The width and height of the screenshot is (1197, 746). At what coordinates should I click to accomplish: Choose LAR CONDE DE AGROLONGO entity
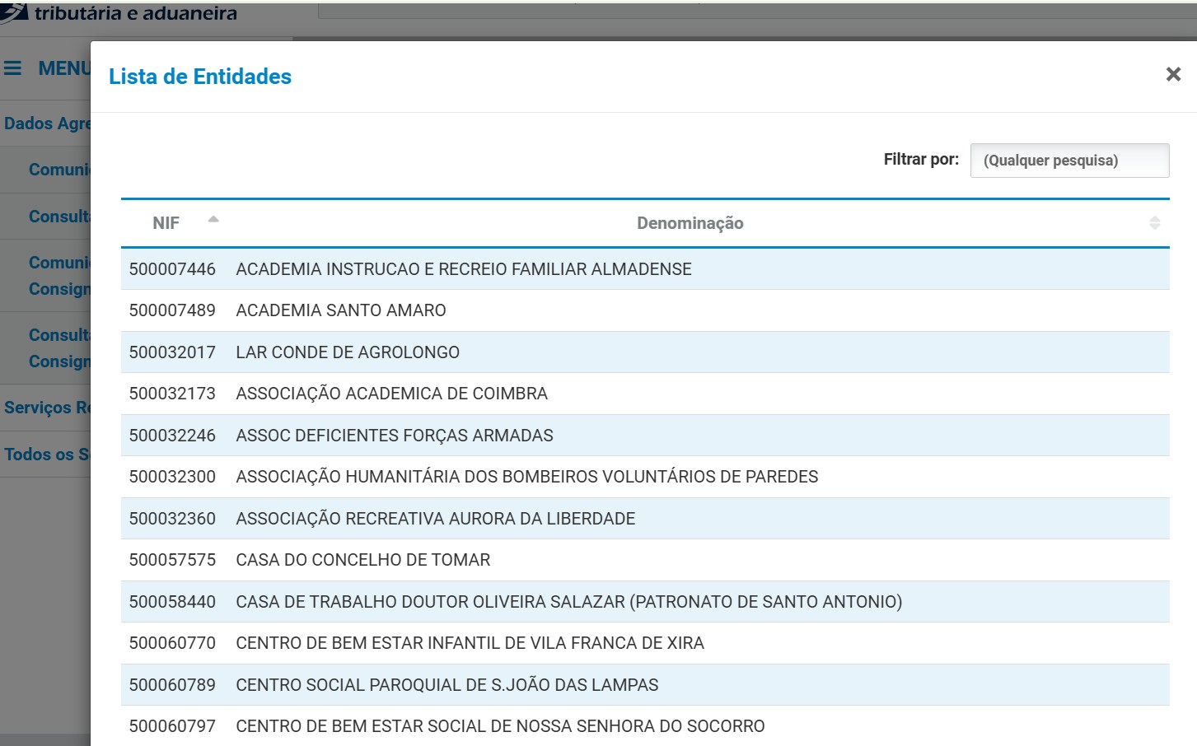[347, 352]
